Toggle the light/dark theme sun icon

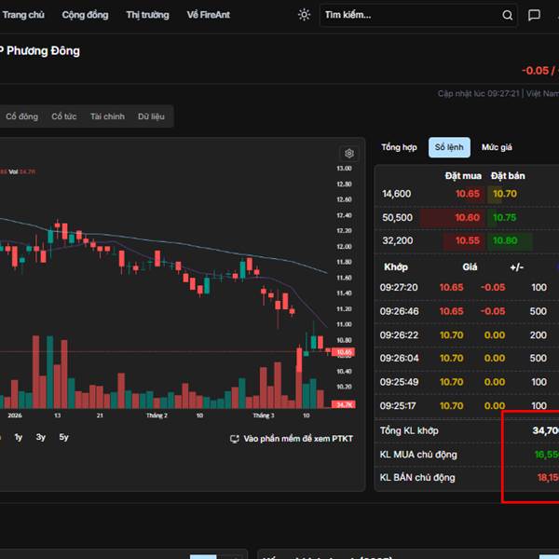[304, 15]
